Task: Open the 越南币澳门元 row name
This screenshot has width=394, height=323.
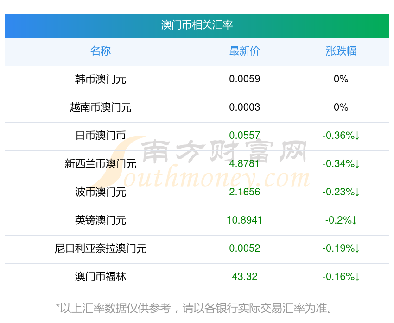Action: 101,107
